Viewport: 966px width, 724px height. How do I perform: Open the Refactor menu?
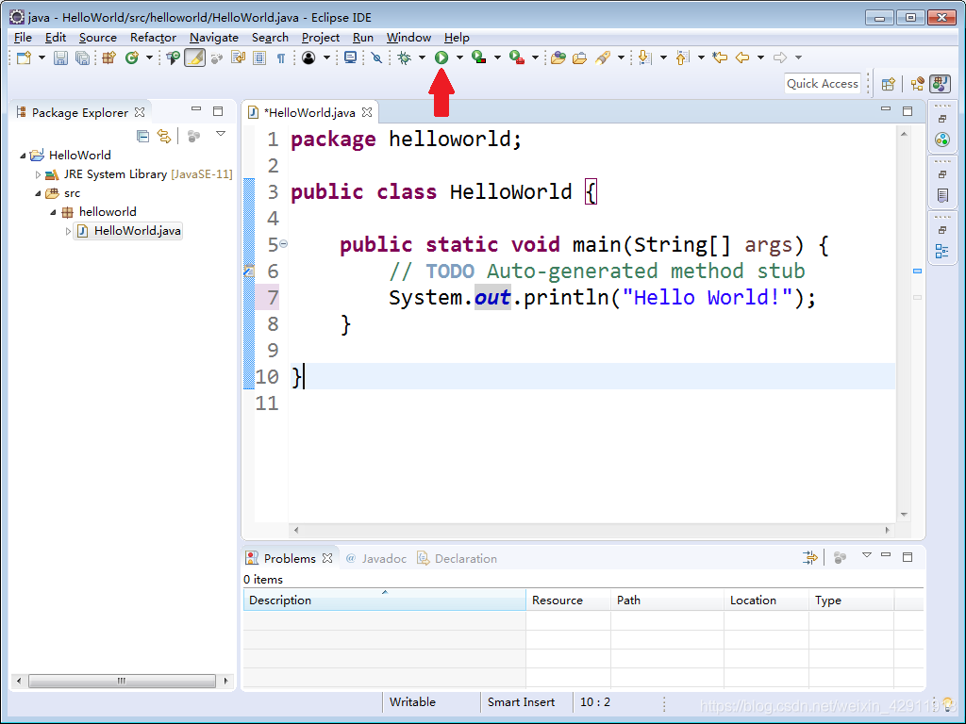coord(153,38)
